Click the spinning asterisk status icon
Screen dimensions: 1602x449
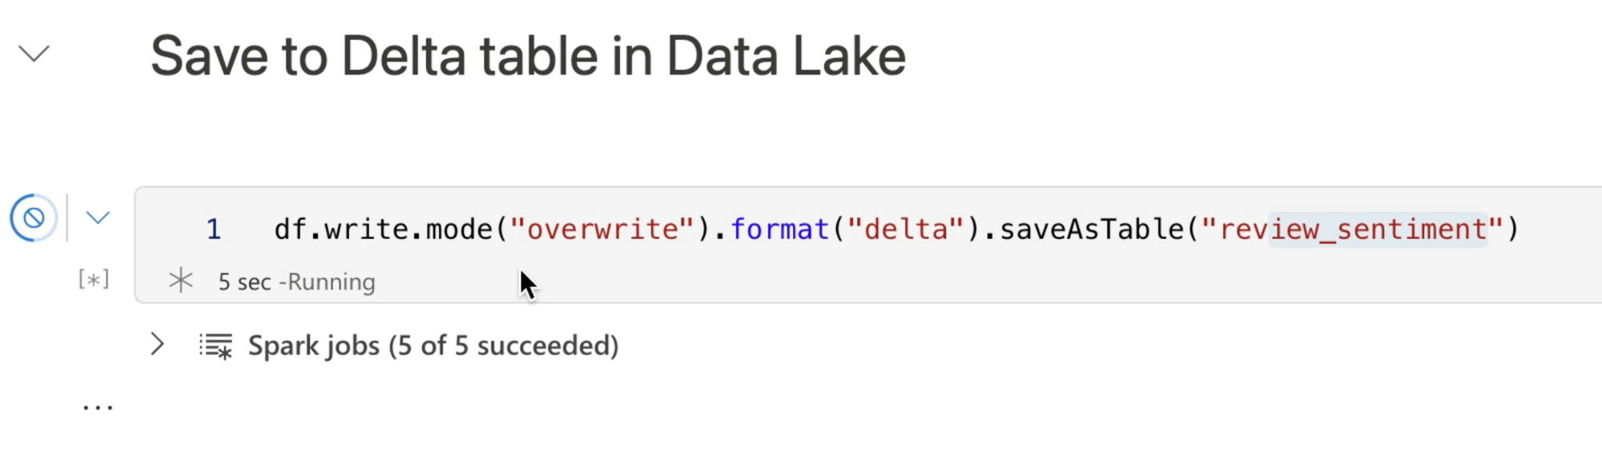(x=181, y=281)
